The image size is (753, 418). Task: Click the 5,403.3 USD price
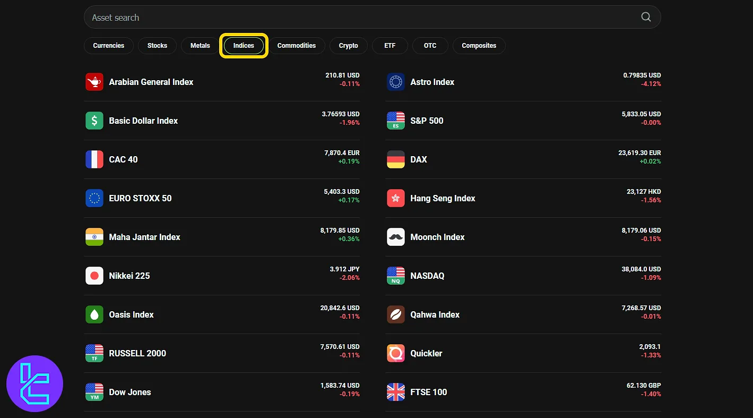point(342,192)
